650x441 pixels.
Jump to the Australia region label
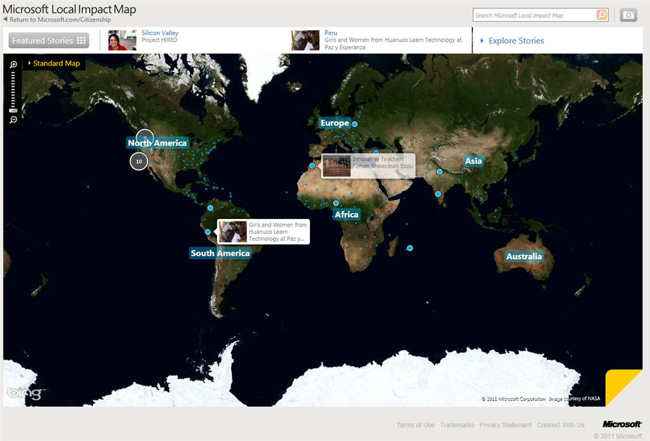click(524, 257)
